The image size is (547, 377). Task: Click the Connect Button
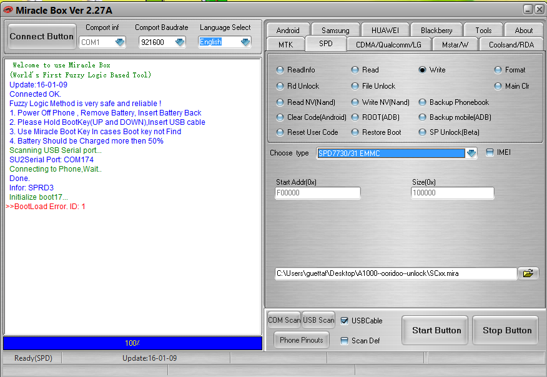41,36
